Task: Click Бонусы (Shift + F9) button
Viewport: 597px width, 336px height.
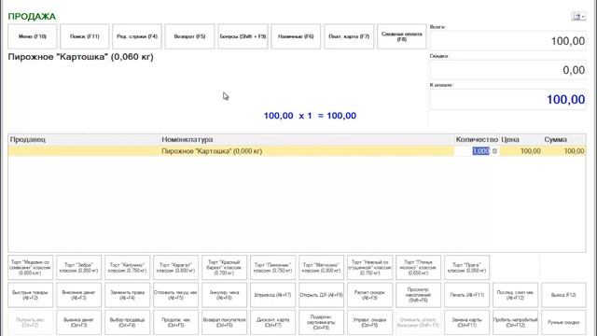Action: (243, 36)
